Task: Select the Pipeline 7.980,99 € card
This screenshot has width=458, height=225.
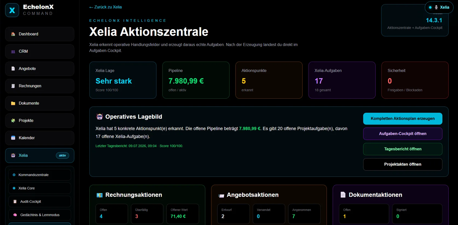Action: tap(196, 80)
